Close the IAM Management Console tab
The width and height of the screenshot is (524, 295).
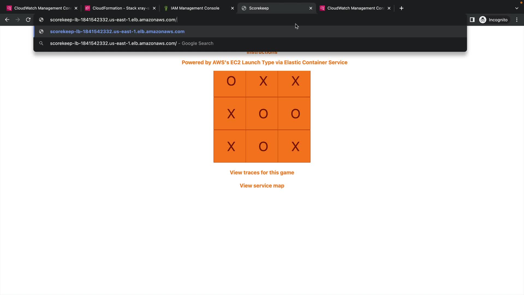[232, 8]
